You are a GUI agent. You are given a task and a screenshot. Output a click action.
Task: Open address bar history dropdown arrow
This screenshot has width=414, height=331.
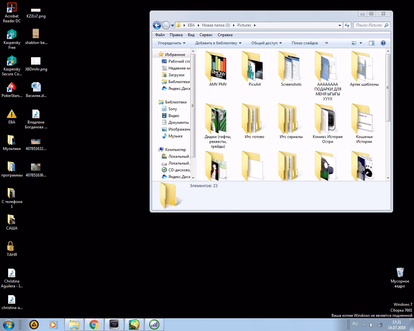pos(340,25)
